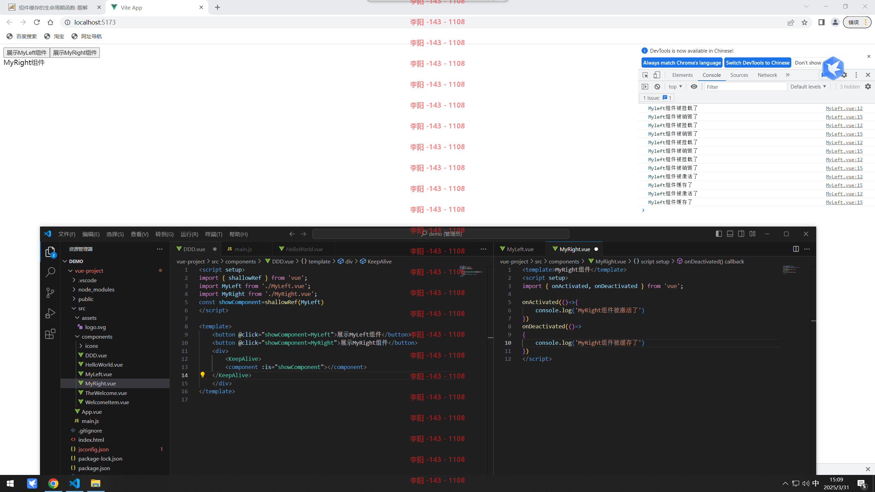Open 文件(F) menu in VS Code
875x492 pixels.
(x=67, y=234)
